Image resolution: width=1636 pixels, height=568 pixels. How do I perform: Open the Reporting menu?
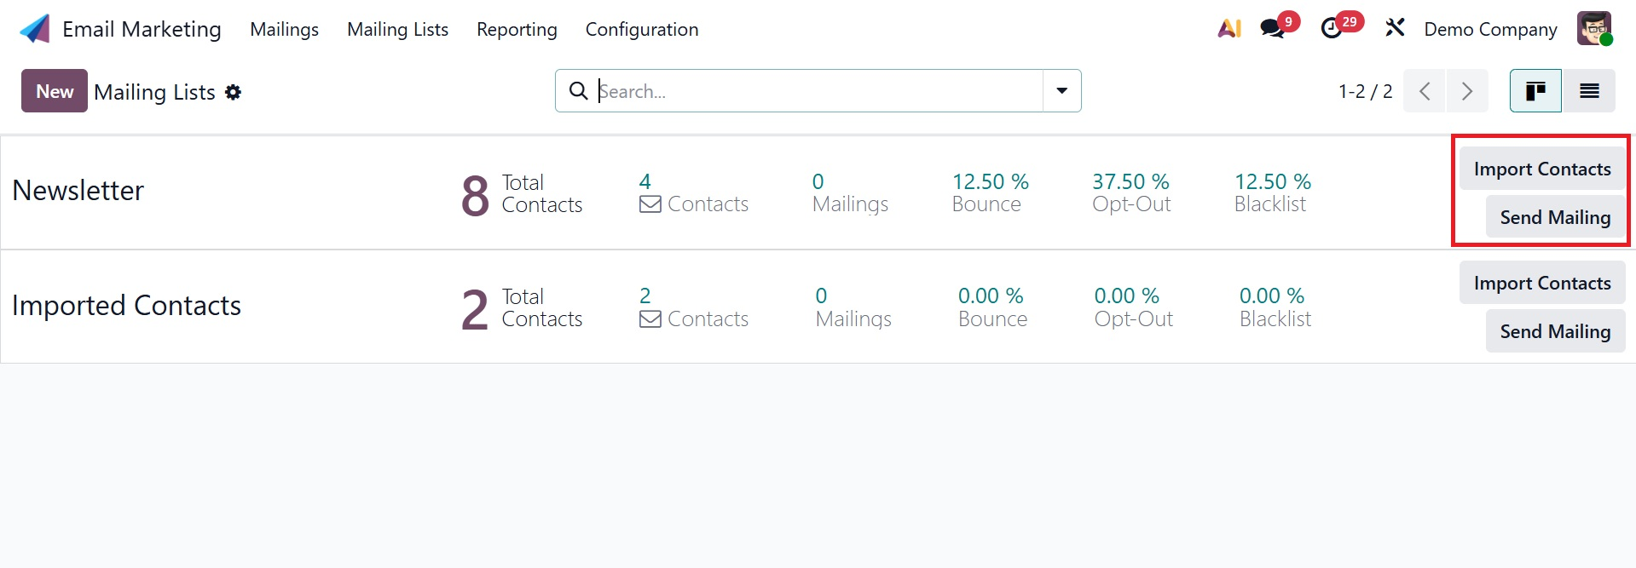[x=517, y=29]
